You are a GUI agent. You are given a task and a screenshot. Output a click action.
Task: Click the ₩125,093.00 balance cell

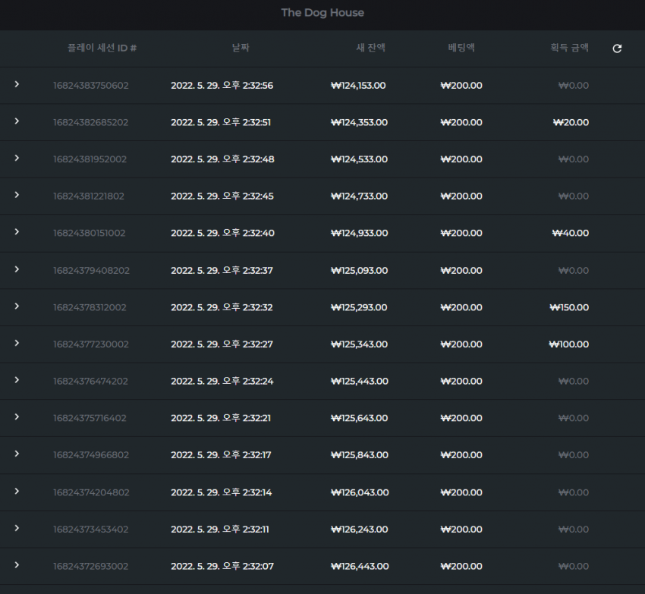click(360, 271)
